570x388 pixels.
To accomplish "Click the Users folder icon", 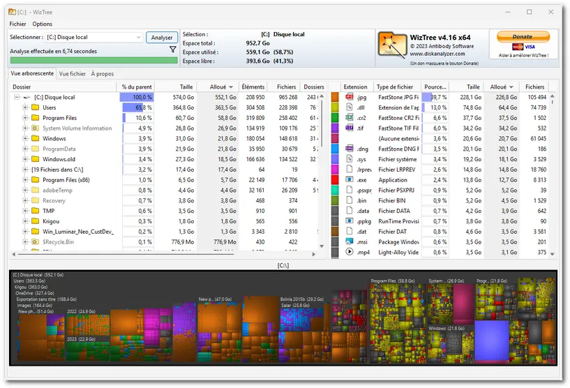I will [x=36, y=107].
